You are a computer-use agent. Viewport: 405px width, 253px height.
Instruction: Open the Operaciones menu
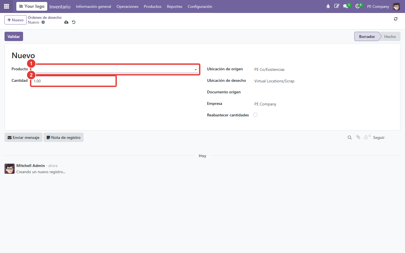[x=127, y=6]
